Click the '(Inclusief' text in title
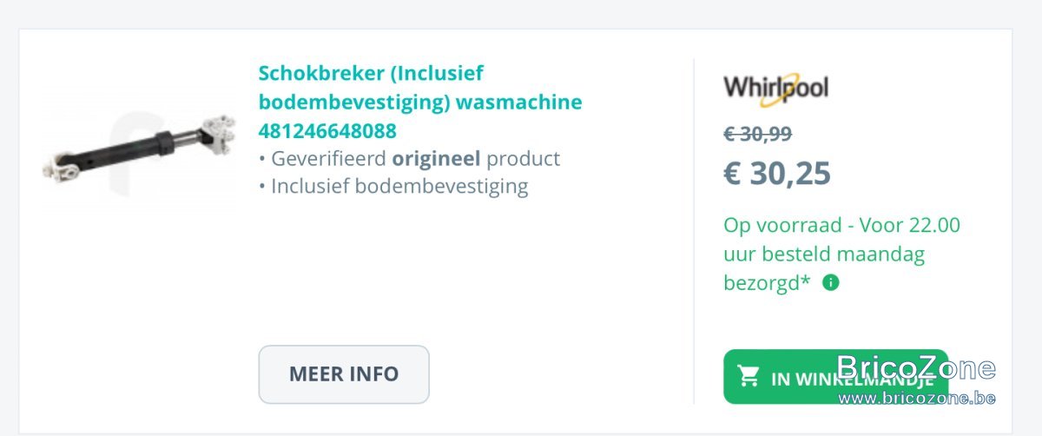Image resolution: width=1042 pixels, height=436 pixels. [x=439, y=74]
